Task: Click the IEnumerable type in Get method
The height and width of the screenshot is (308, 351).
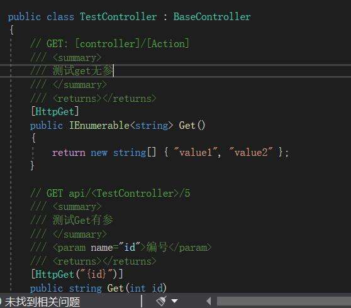Action: click(99, 125)
